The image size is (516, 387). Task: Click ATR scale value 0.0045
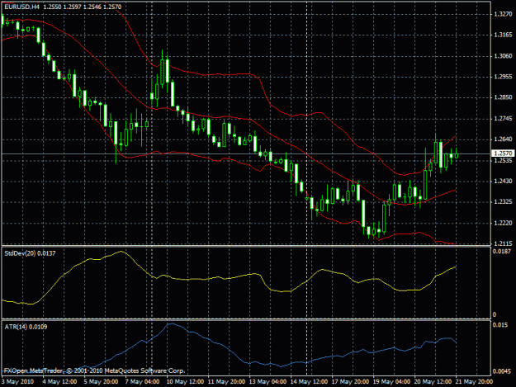point(502,371)
